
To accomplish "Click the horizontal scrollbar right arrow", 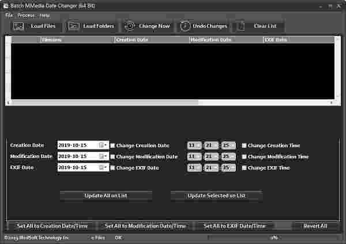I will (332, 102).
